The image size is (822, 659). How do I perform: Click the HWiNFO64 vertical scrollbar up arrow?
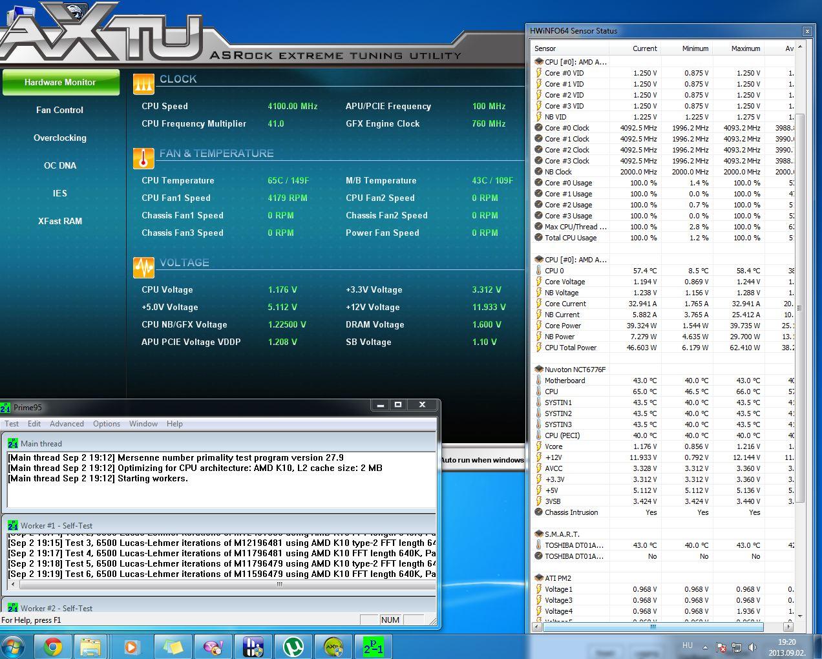click(x=800, y=47)
